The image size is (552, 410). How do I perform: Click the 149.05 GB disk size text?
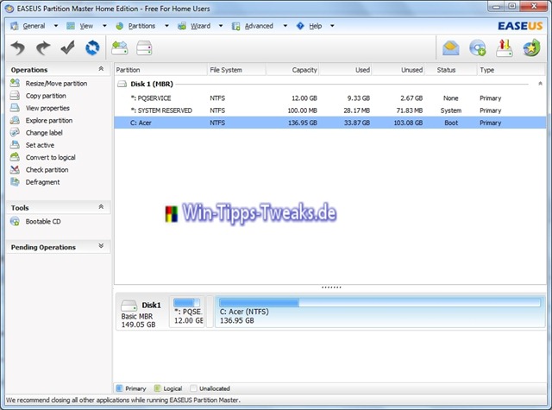(138, 325)
